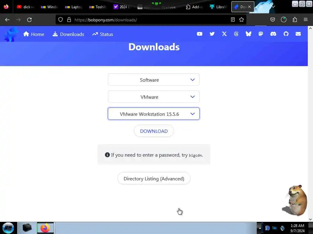Click the circular toolbar icon beside Pocket
This screenshot has width=313, height=234.
[284, 19]
